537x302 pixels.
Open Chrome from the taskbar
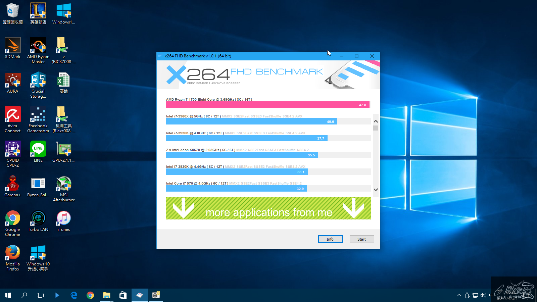click(90, 295)
